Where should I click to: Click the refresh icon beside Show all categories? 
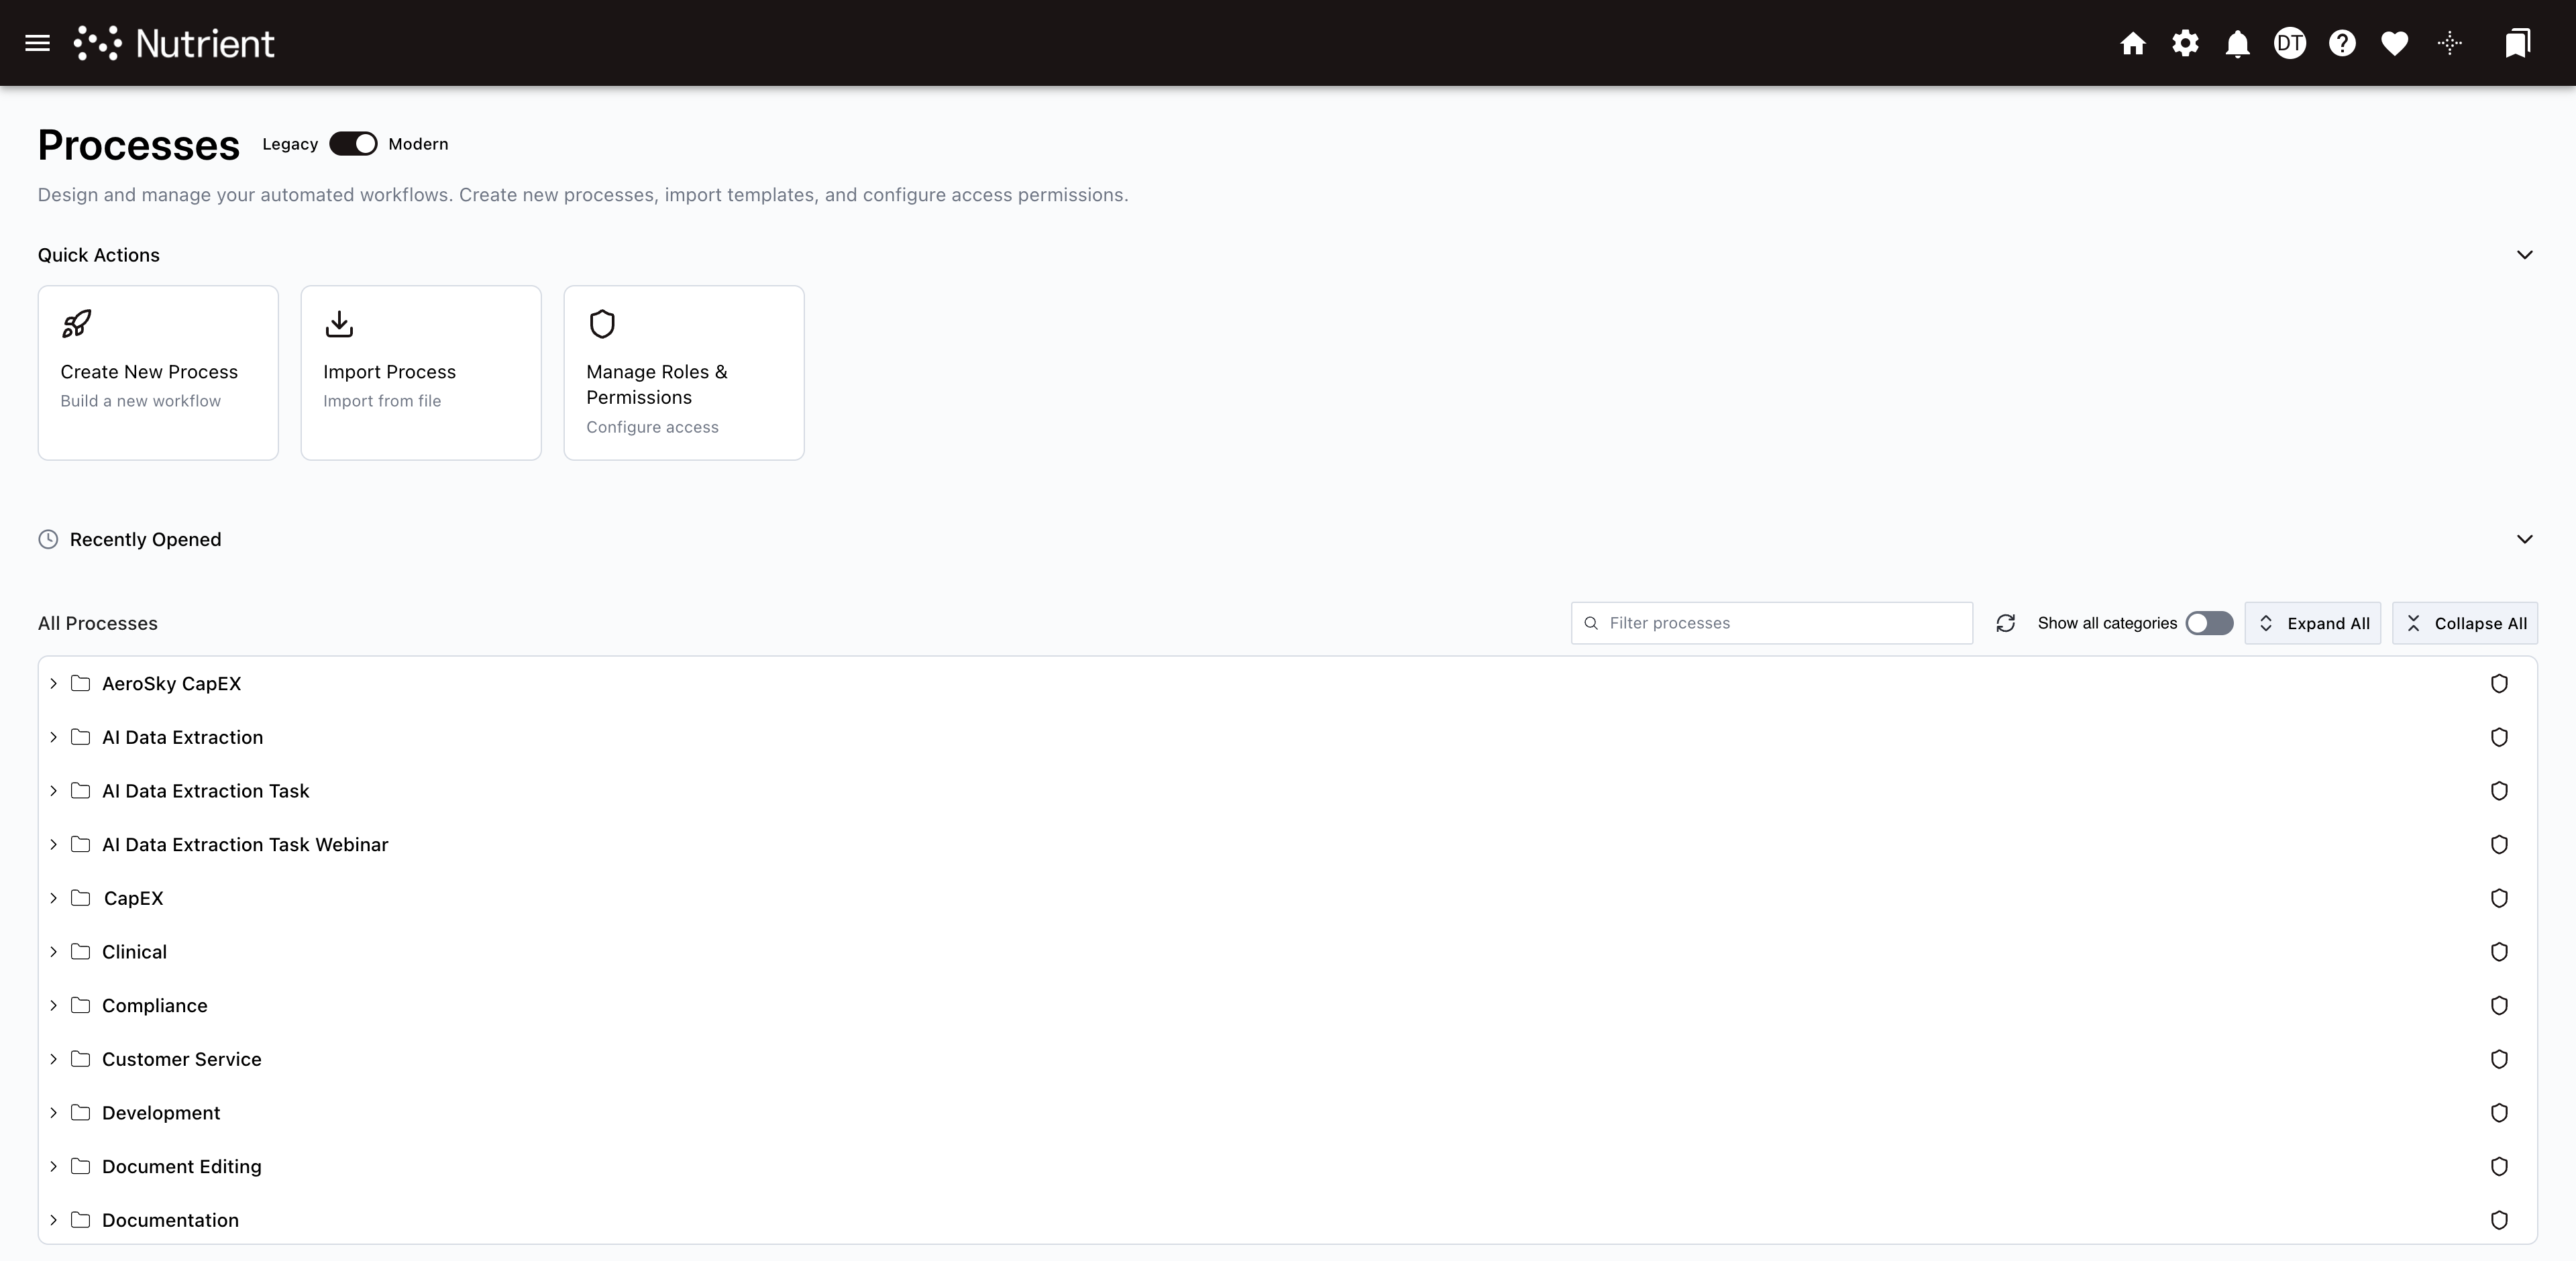[x=2006, y=622]
